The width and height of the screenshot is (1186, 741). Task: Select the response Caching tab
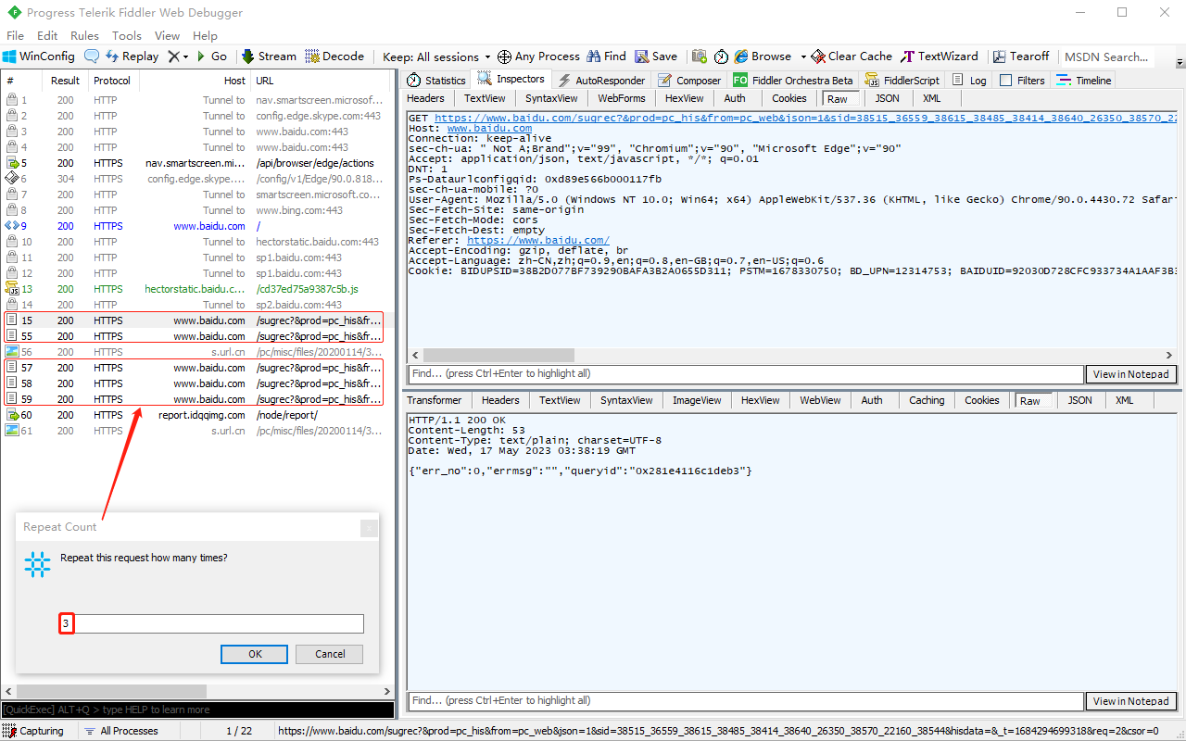tap(927, 400)
